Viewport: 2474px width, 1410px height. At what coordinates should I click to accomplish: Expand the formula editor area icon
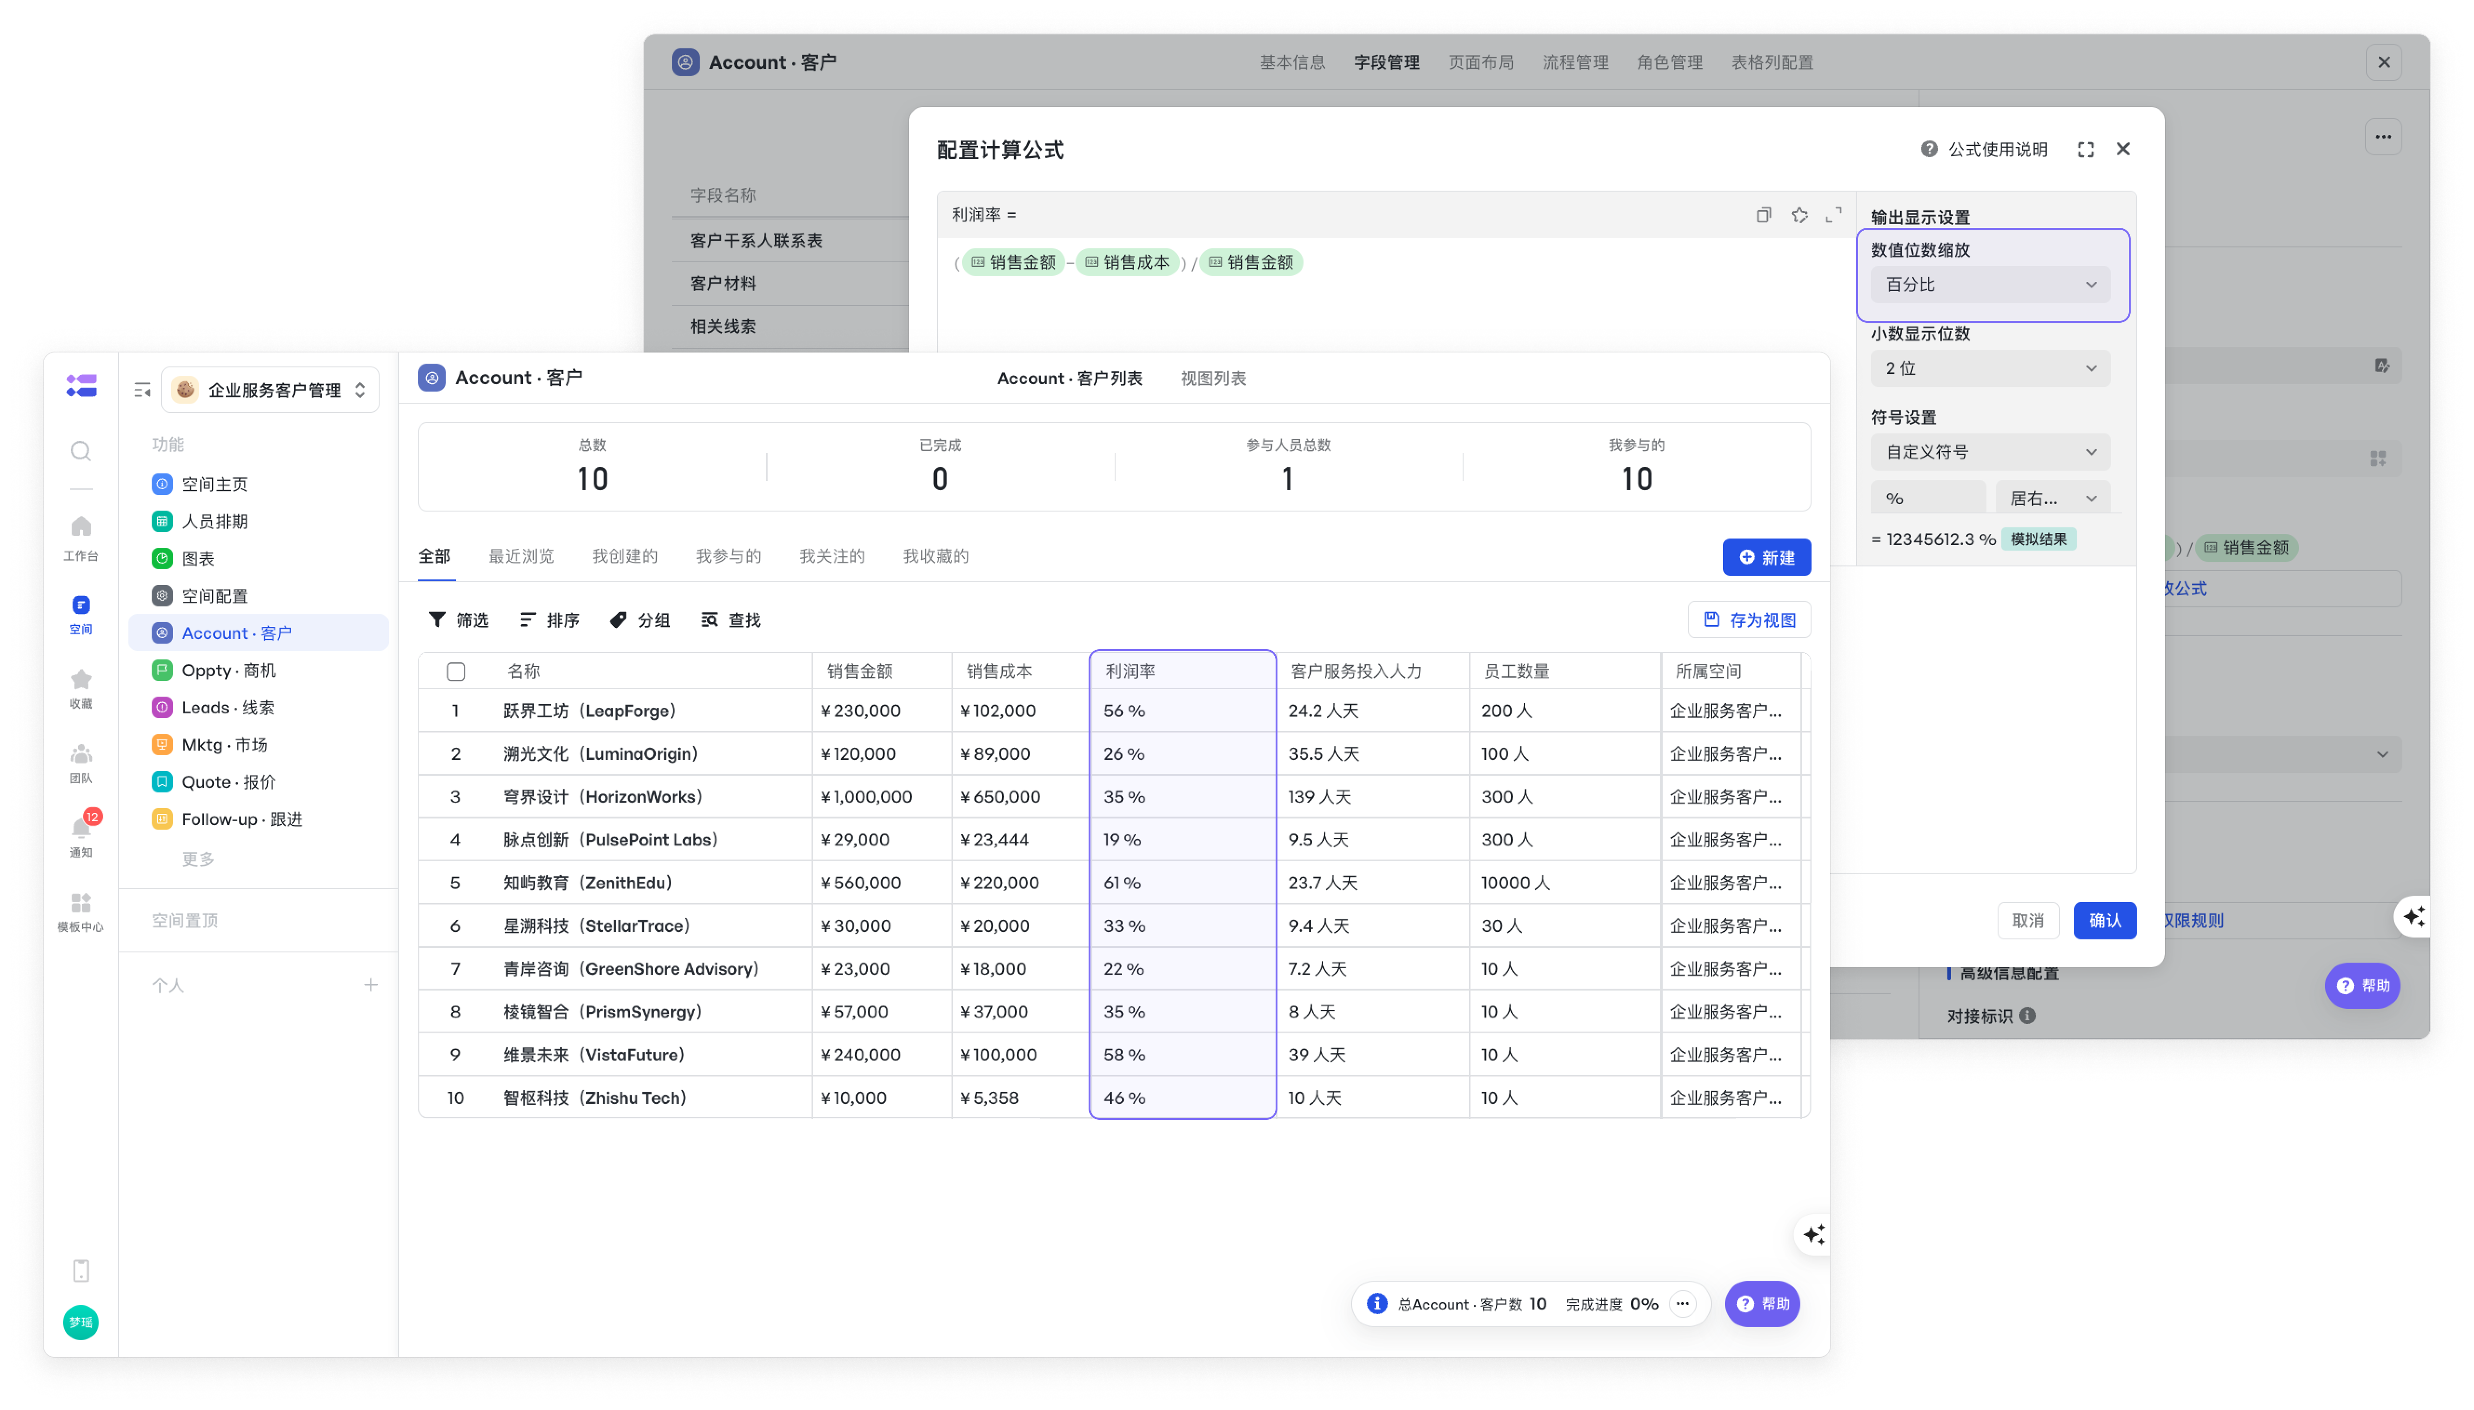1834,215
